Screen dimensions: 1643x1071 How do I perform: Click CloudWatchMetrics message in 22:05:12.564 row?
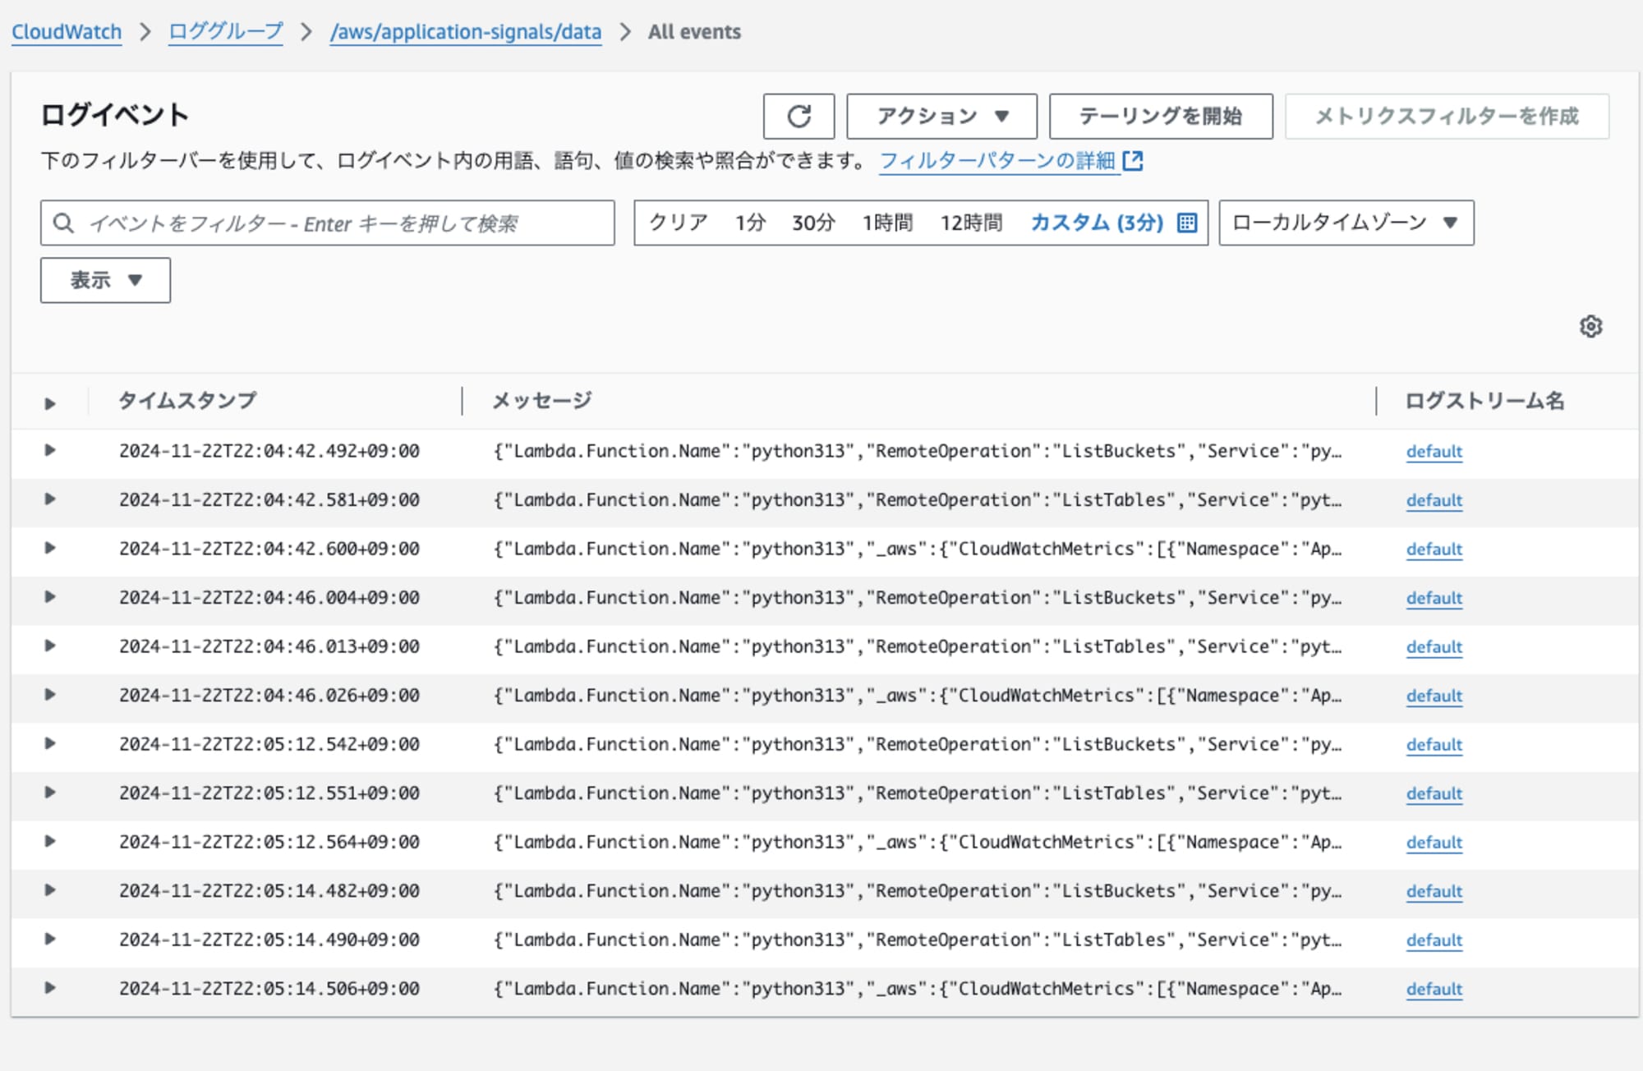coord(917,842)
